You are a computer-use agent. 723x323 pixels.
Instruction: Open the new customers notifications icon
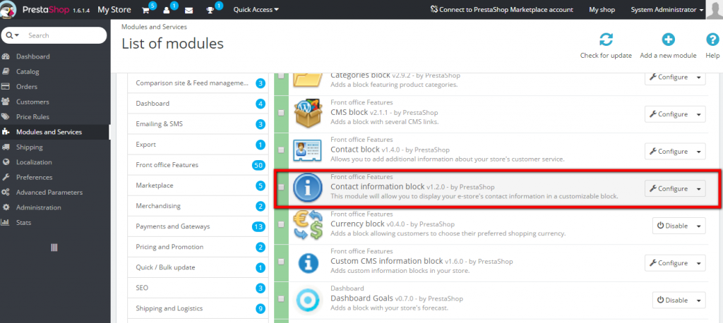coord(167,10)
